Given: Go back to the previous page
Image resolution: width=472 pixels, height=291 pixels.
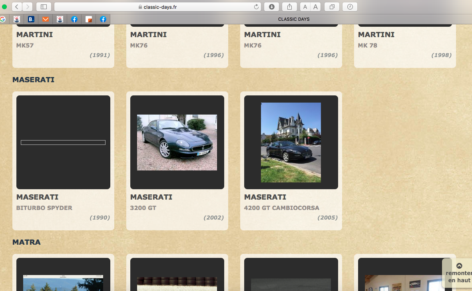Looking at the screenshot, I should pyautogui.click(x=17, y=7).
